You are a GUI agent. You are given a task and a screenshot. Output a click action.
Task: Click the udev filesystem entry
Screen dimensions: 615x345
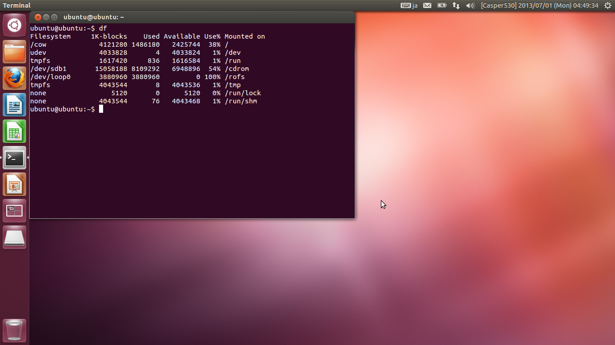tap(38, 53)
